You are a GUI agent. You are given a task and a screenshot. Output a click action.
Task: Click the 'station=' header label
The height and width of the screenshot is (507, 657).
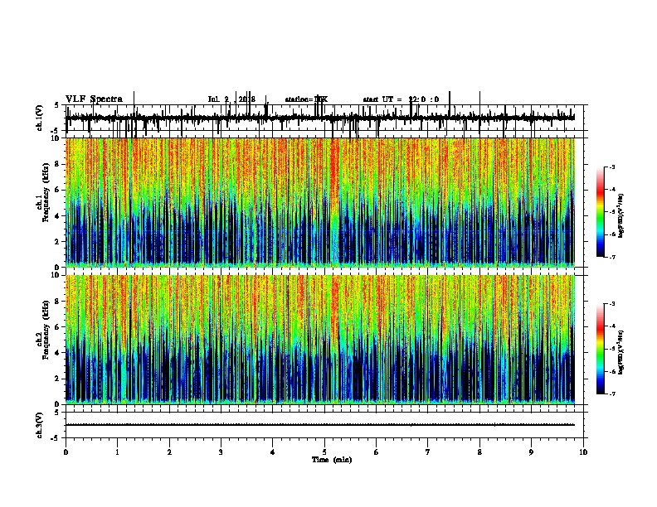tap(299, 99)
